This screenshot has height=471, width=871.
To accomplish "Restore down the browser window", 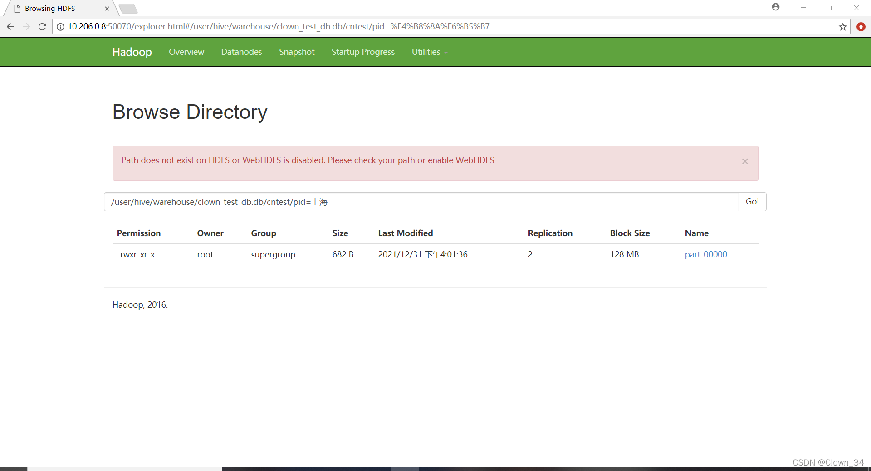I will coord(829,8).
